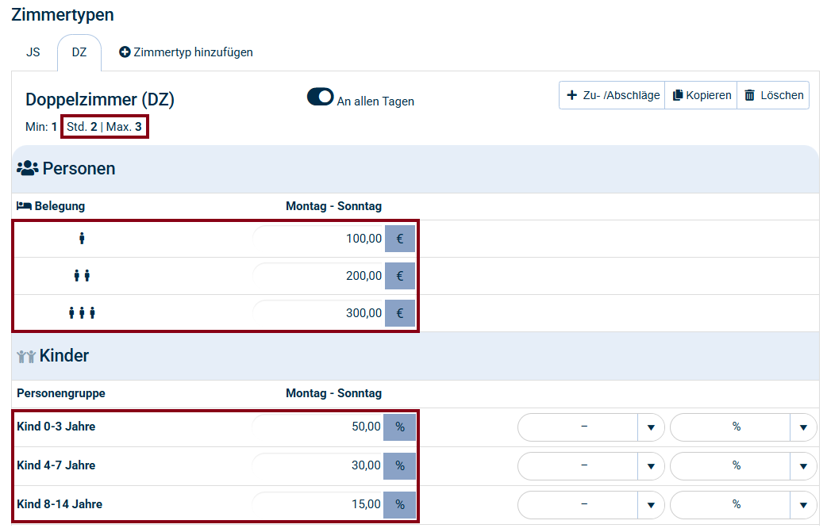Select the DZ room type tab
The width and height of the screenshot is (827, 532).
tap(79, 52)
